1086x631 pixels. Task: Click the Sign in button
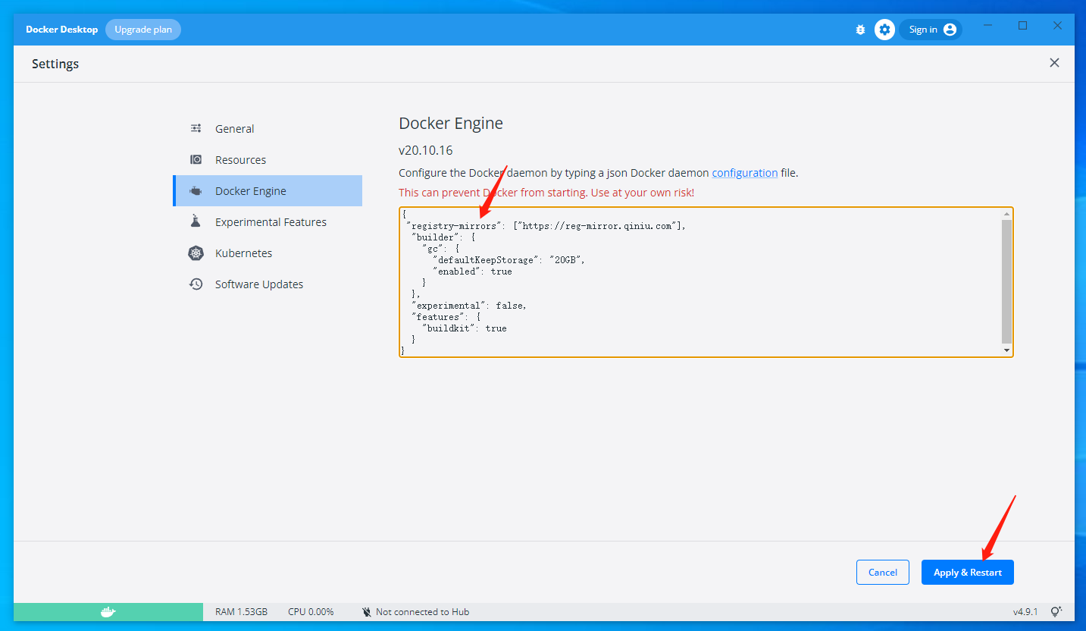[x=931, y=30]
